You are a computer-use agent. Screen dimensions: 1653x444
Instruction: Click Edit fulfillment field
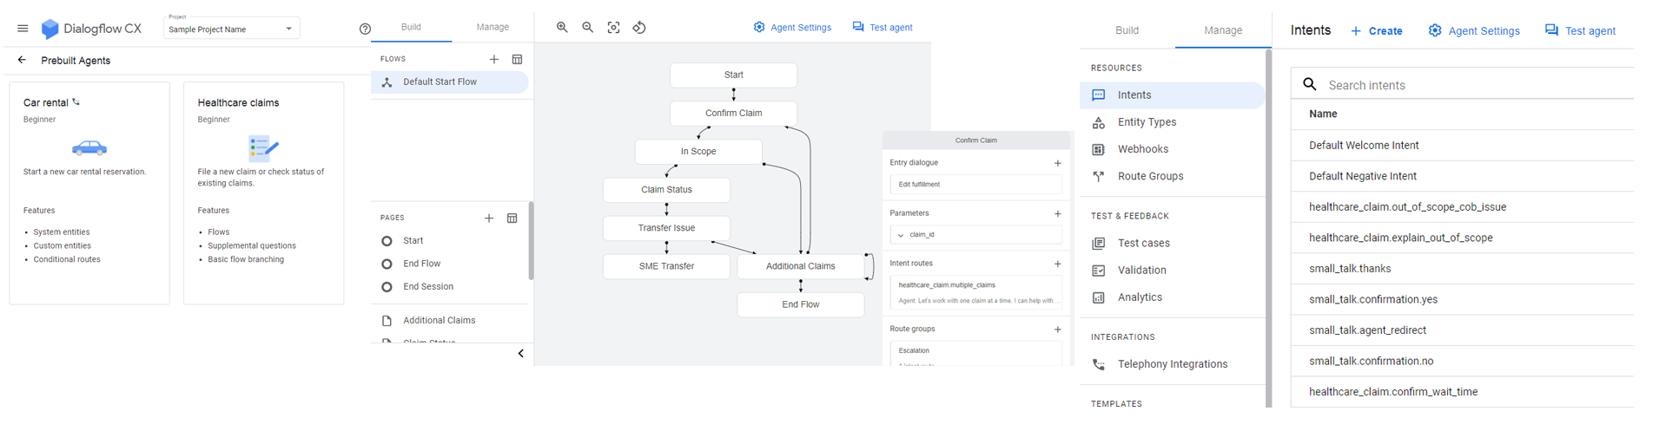pyautogui.click(x=975, y=185)
